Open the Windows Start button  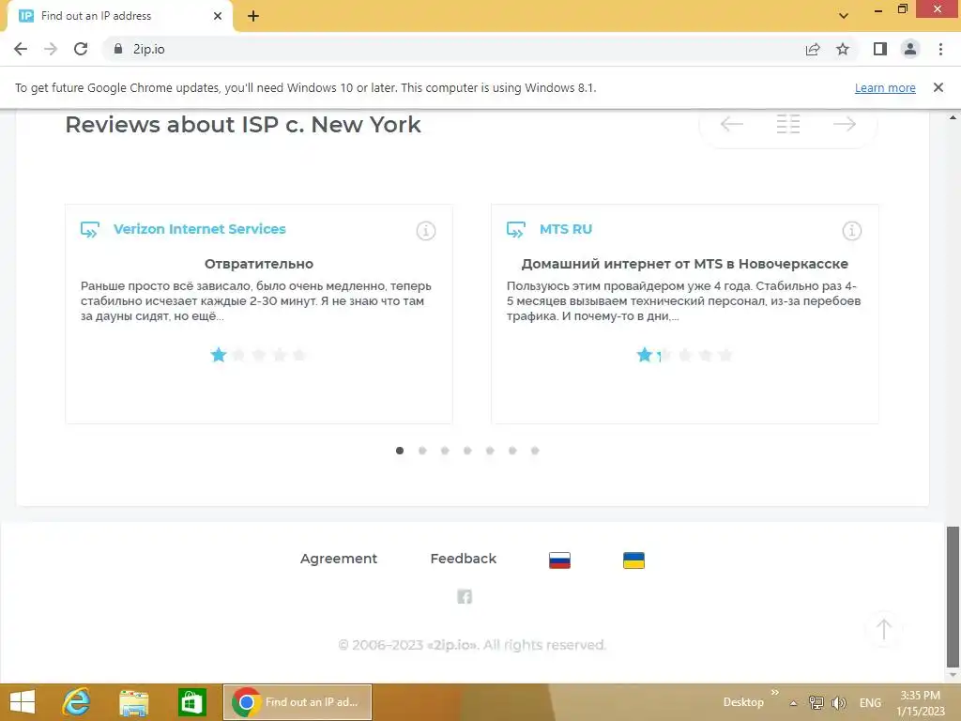[x=23, y=702]
